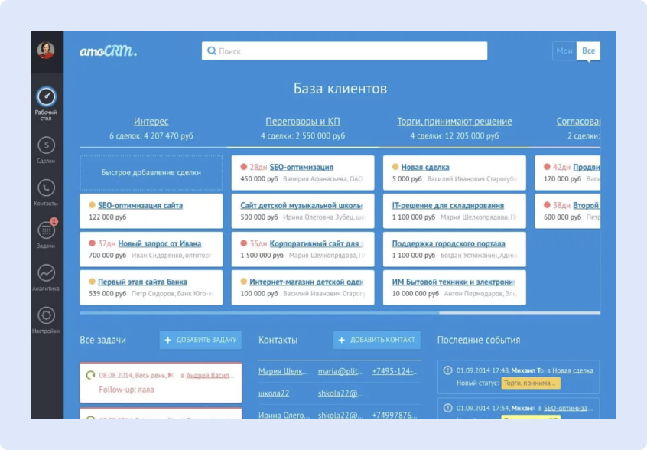Open contact школа22
Viewport: 647px width, 450px height.
(x=274, y=393)
